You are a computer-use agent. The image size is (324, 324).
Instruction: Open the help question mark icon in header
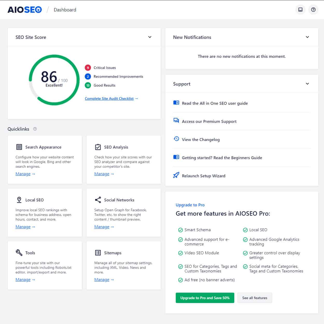pyautogui.click(x=313, y=10)
